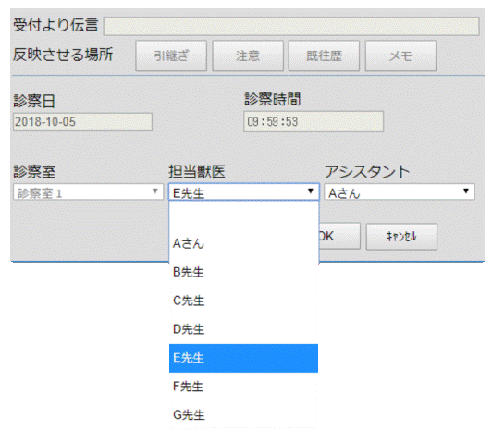Select the 既往歴 button
The image size is (492, 443).
324,55
